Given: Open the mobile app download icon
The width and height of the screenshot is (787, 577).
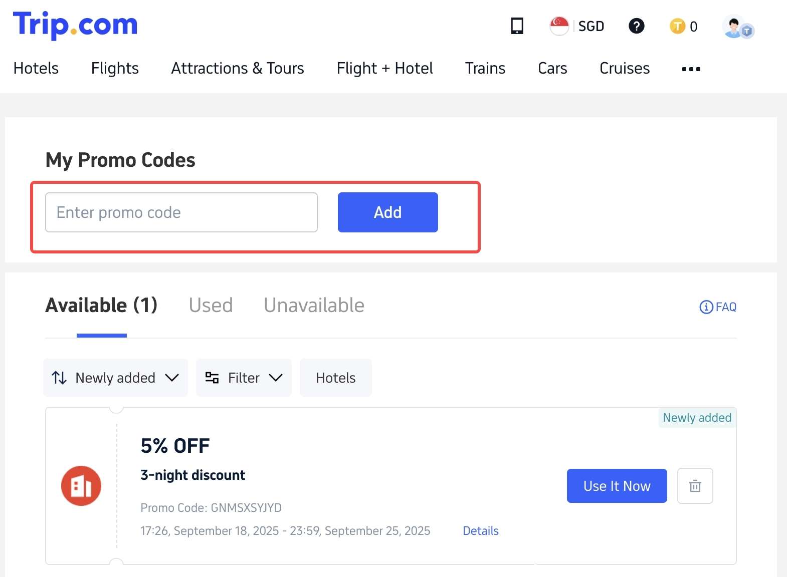Looking at the screenshot, I should coord(516,26).
